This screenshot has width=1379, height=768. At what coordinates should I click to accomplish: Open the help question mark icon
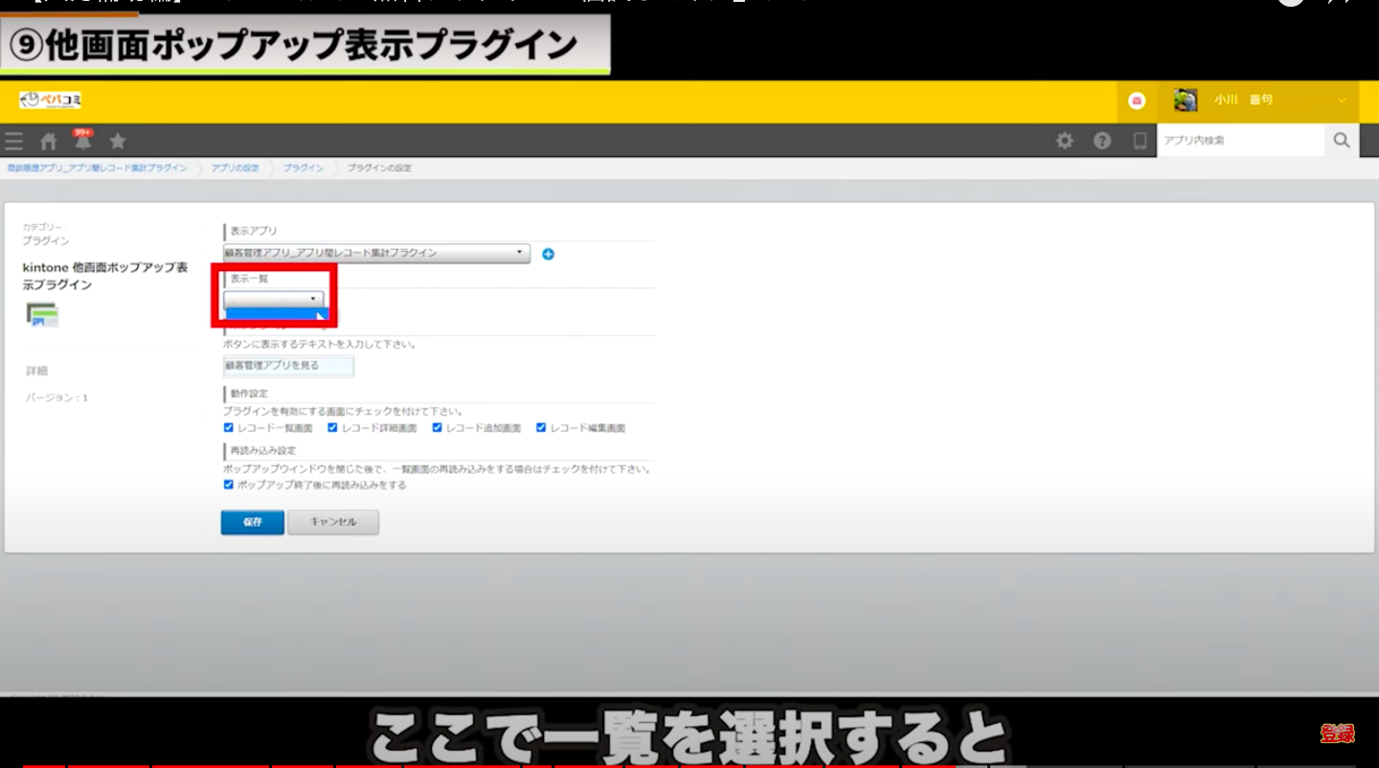(1102, 141)
